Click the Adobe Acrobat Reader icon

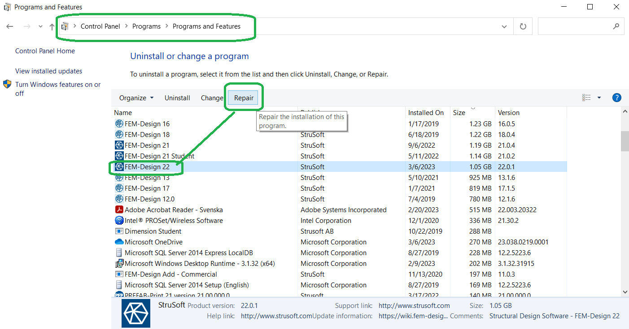pyautogui.click(x=119, y=210)
